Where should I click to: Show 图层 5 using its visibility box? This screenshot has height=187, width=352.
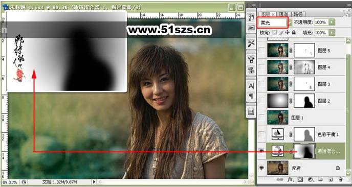pos(261,50)
